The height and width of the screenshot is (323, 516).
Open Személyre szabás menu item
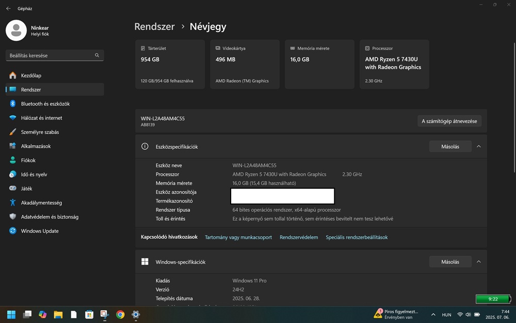point(40,132)
